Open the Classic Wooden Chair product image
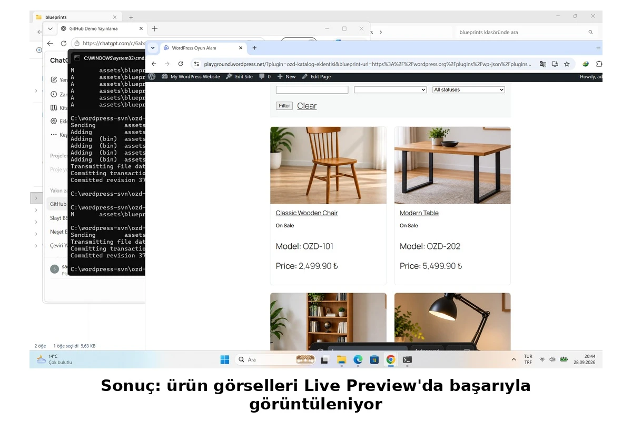The height and width of the screenshot is (421, 632). [x=328, y=165]
